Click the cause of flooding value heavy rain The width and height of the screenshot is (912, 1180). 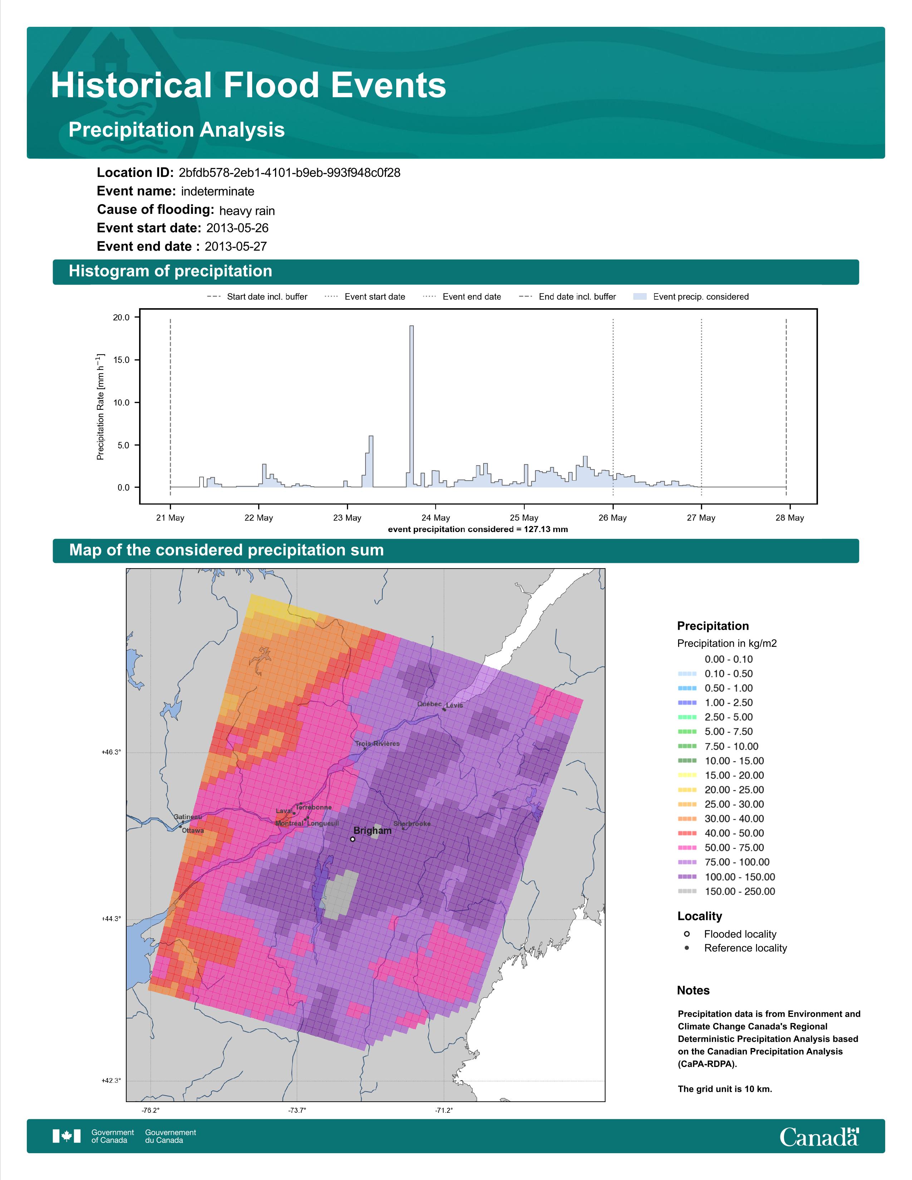tap(247, 211)
